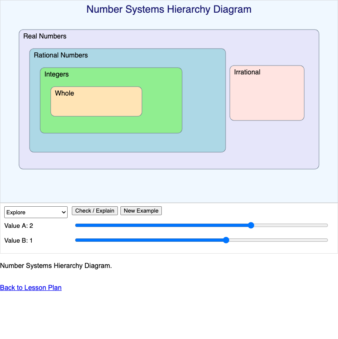The image size is (338, 339).
Task: Generate a New Example
Action: (141, 211)
